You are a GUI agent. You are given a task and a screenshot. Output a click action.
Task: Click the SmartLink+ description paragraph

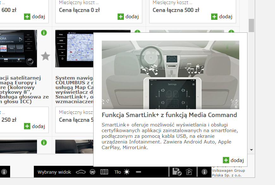[170, 136]
